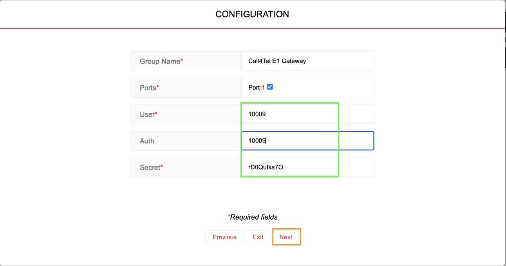The height and width of the screenshot is (266, 506).
Task: Click the Required fields note
Action: (x=254, y=217)
